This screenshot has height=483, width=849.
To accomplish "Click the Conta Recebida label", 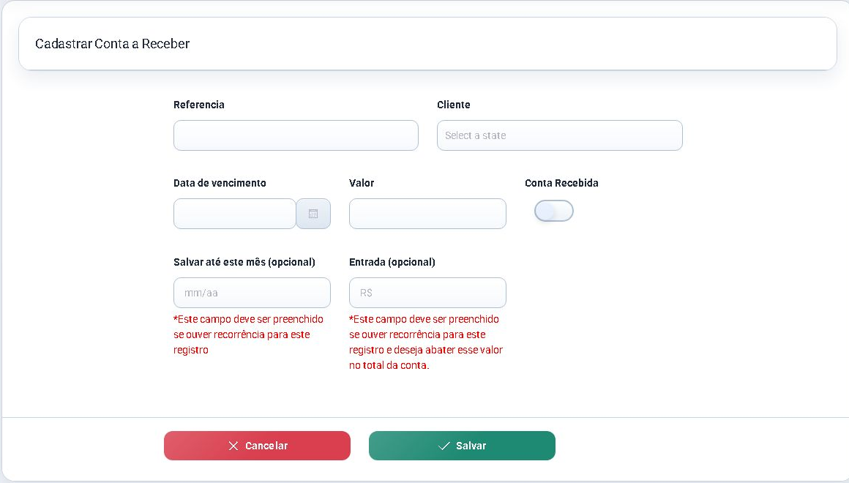I will 561,183.
